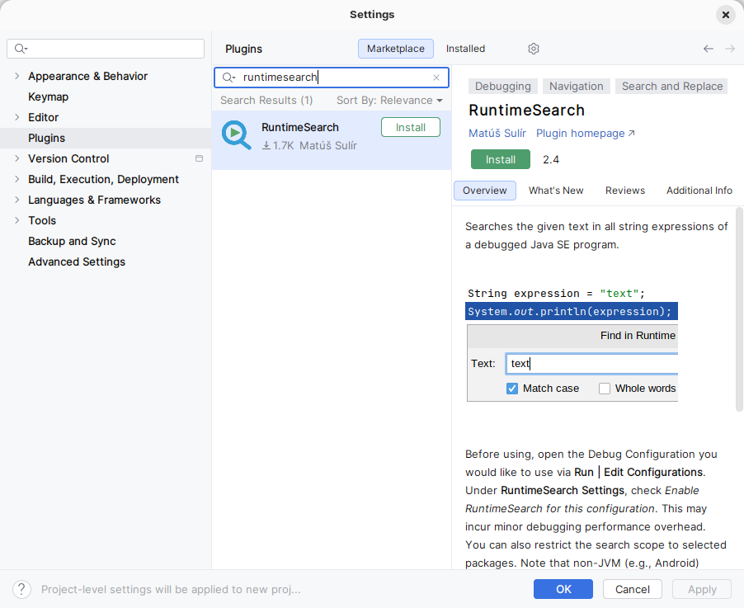This screenshot has height=608, width=744.
Task: Open the Matúš Sulír author link
Action: click(x=497, y=134)
